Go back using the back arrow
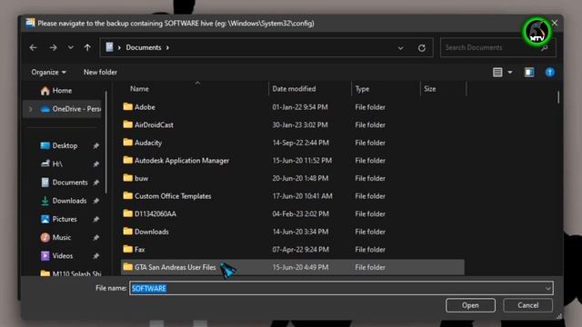The image size is (582, 327). pyautogui.click(x=33, y=47)
